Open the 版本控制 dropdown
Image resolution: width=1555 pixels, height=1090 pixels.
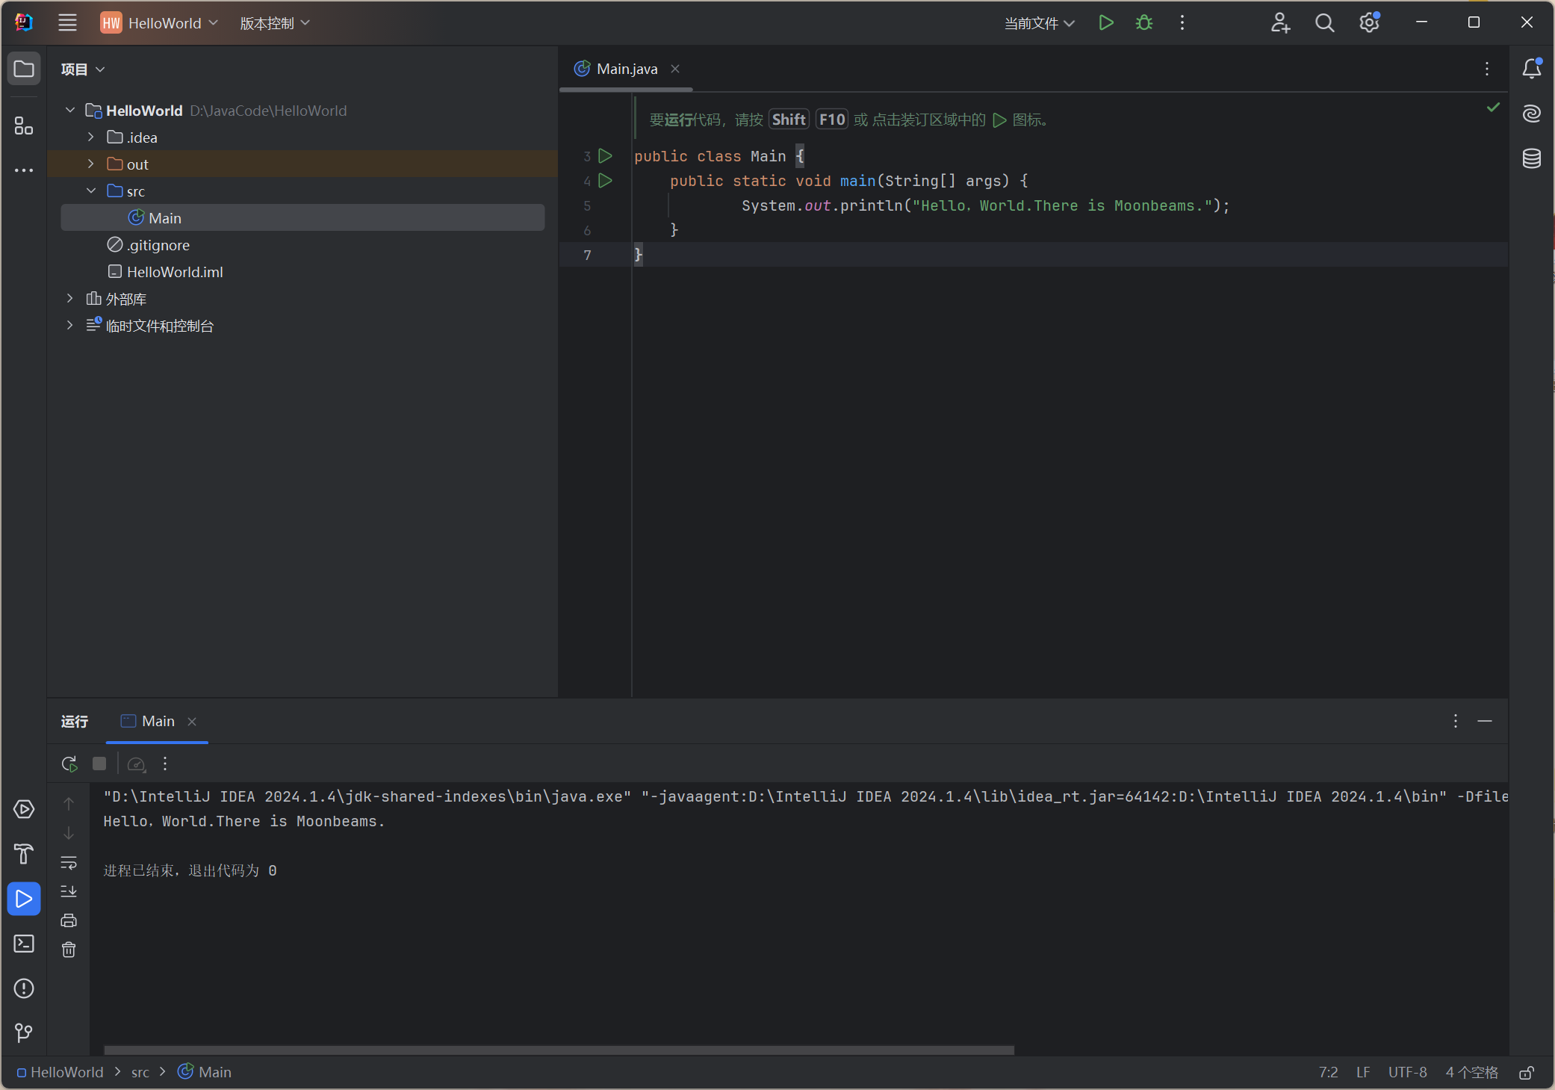coord(274,23)
